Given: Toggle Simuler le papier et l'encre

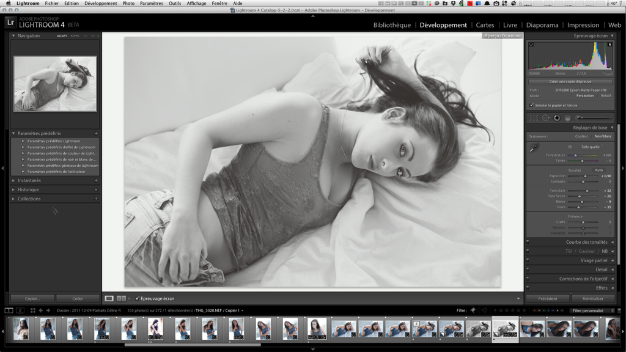Looking at the screenshot, I should click(x=531, y=105).
